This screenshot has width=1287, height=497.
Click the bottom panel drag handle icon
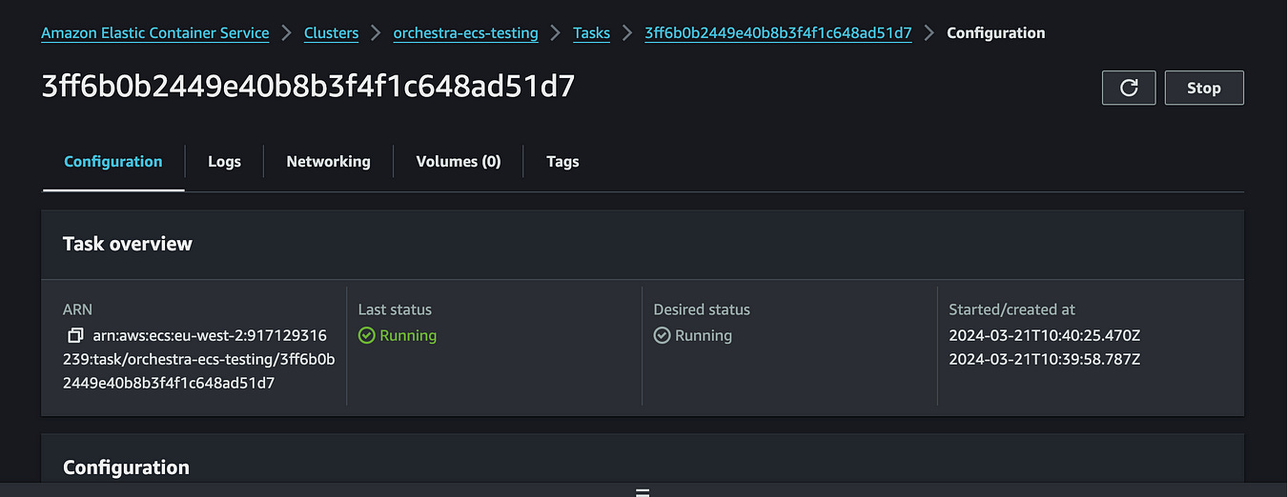tap(643, 493)
